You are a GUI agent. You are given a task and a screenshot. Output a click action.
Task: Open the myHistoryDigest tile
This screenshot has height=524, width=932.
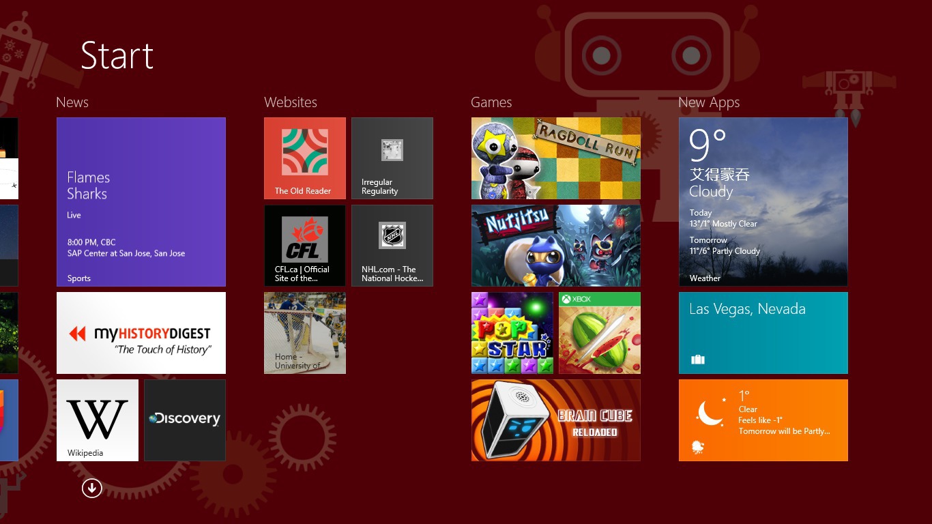coord(141,333)
